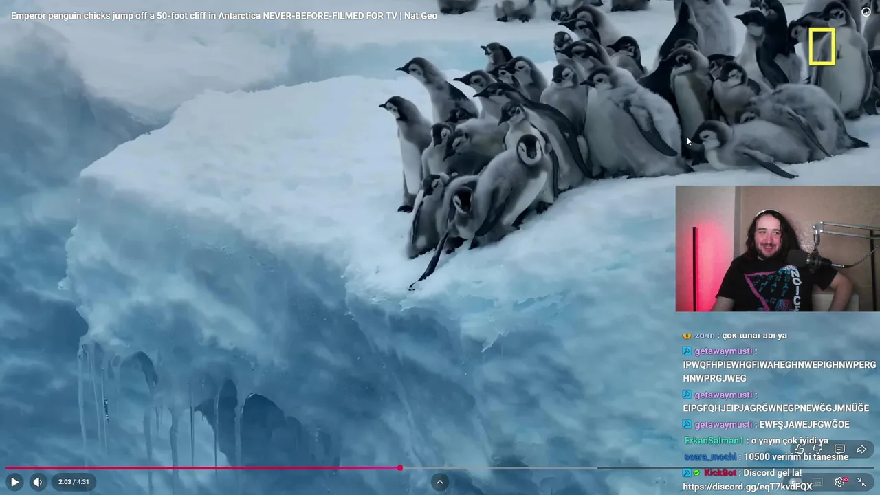Share the video with the arrow icon

[x=861, y=450]
